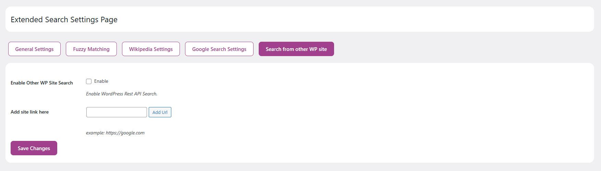601x171 pixels.
Task: Open the Wikipedia Settings tab
Action: pos(151,49)
